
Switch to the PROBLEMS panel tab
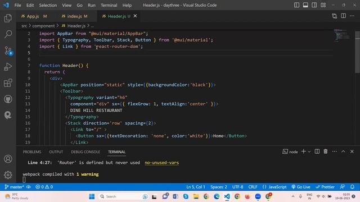point(32,152)
